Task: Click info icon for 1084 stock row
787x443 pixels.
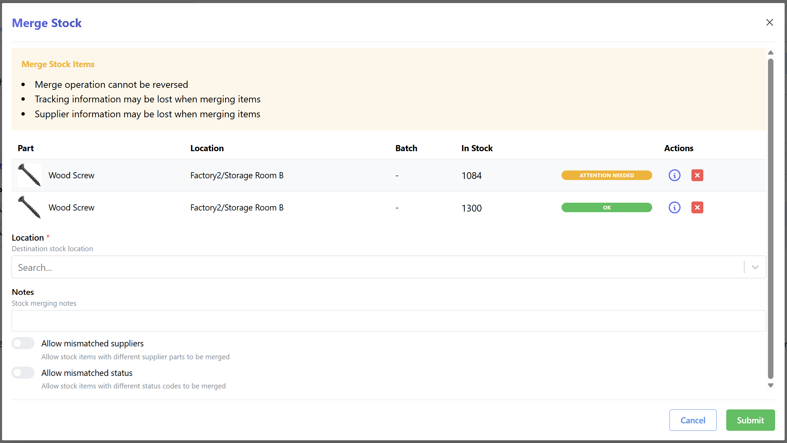Action: click(674, 175)
